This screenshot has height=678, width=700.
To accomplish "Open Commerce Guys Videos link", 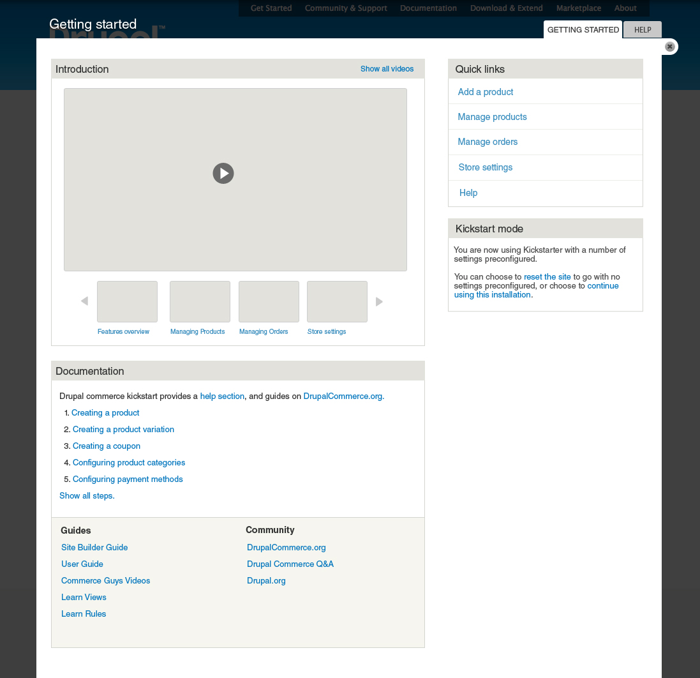I will tap(105, 580).
